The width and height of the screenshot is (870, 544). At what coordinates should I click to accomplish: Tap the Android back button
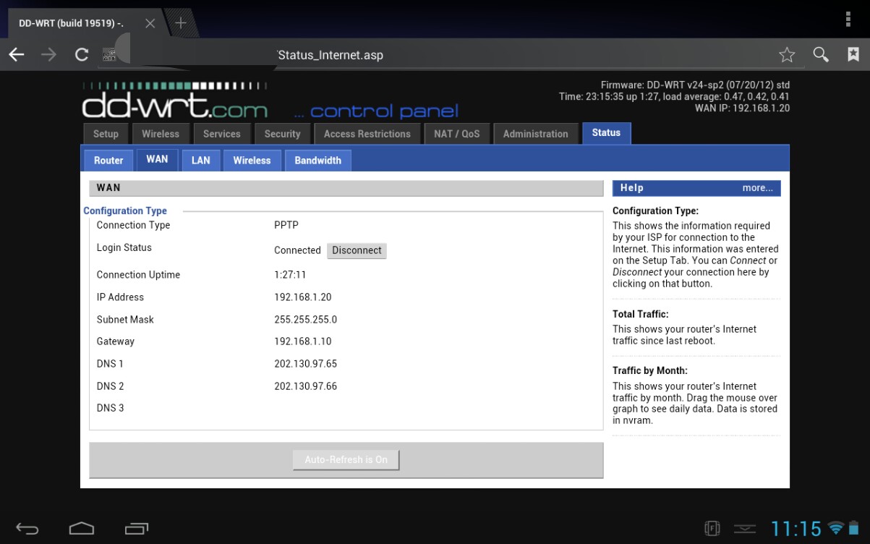tap(27, 529)
